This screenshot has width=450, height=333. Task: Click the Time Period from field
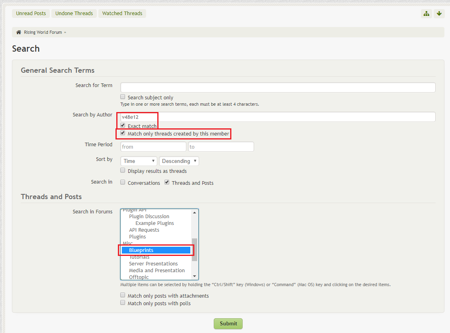tap(153, 147)
